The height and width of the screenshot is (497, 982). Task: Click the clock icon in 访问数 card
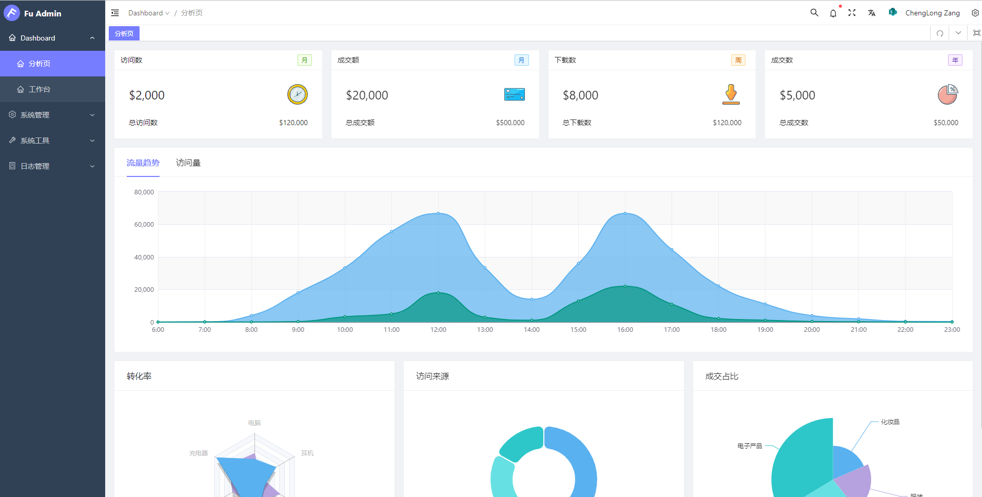click(298, 94)
